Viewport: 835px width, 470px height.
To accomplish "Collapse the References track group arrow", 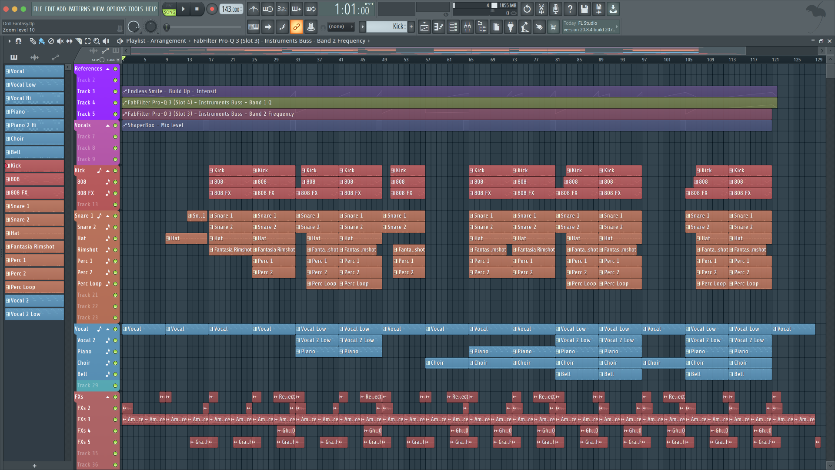I will click(x=107, y=69).
